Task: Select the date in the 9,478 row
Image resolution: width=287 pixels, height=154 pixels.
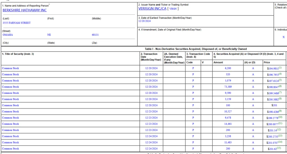Action: 151,118
